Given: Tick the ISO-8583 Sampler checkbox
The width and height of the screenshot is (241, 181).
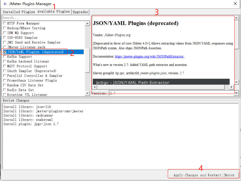Looking at the screenshot, I should pos(5,37).
